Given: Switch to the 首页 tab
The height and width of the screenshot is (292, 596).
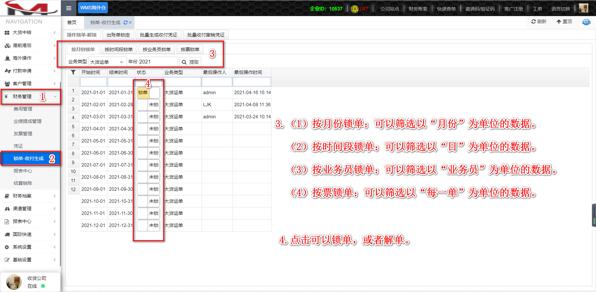Looking at the screenshot, I should [72, 23].
